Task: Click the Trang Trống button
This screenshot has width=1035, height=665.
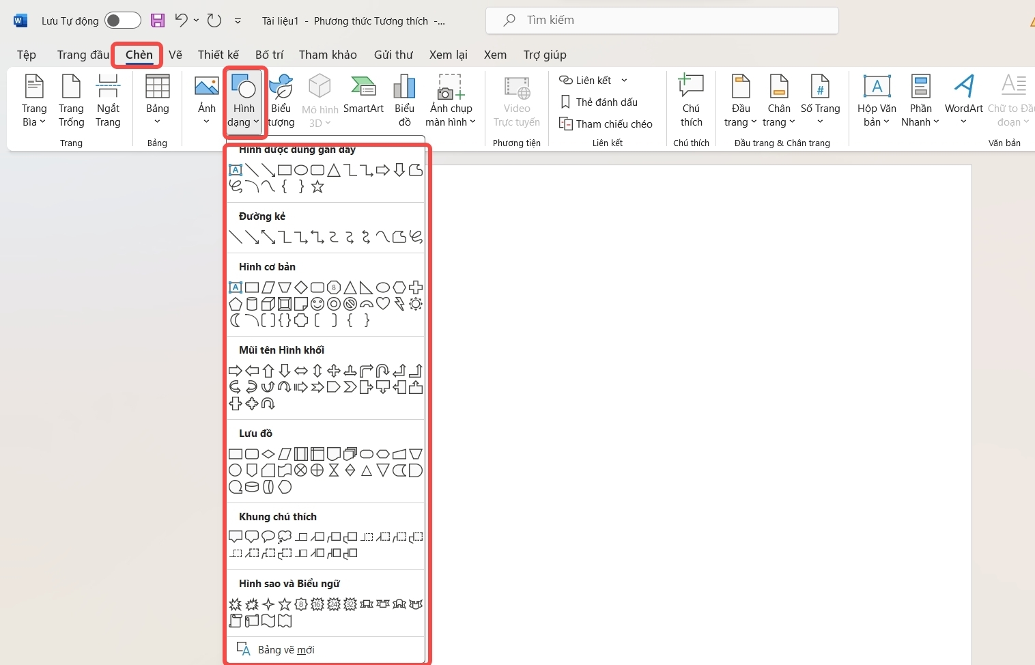Action: [71, 101]
